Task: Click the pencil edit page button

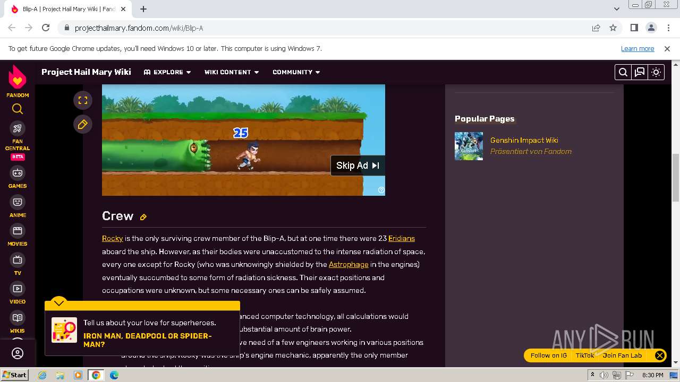Action: pyautogui.click(x=83, y=124)
